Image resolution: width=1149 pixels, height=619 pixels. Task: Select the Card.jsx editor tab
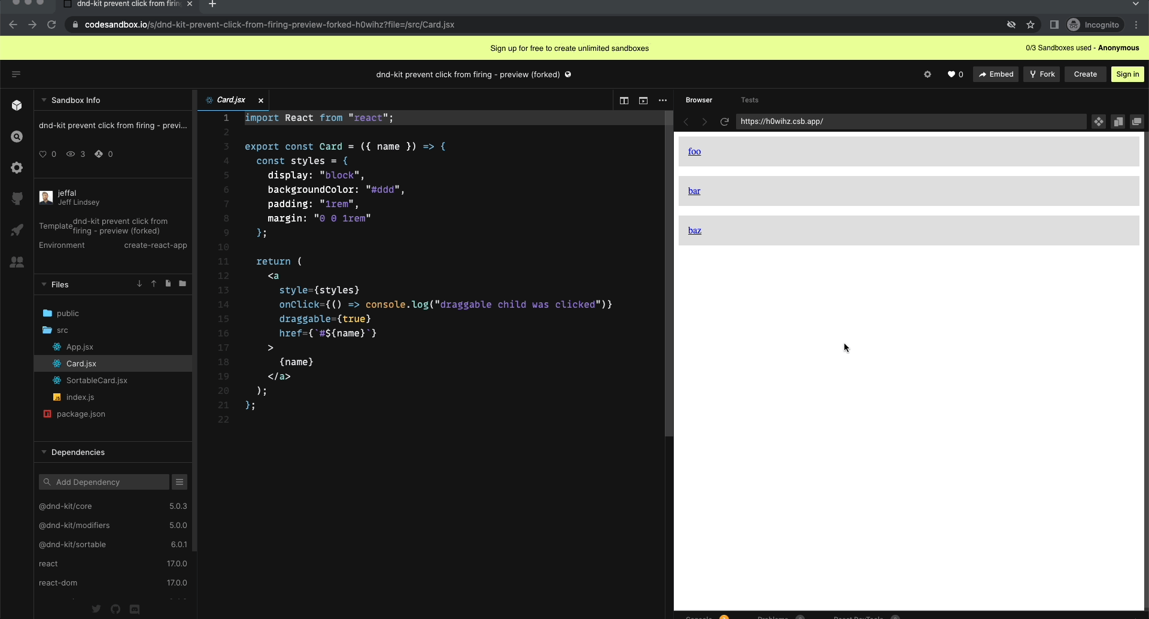[x=232, y=100]
